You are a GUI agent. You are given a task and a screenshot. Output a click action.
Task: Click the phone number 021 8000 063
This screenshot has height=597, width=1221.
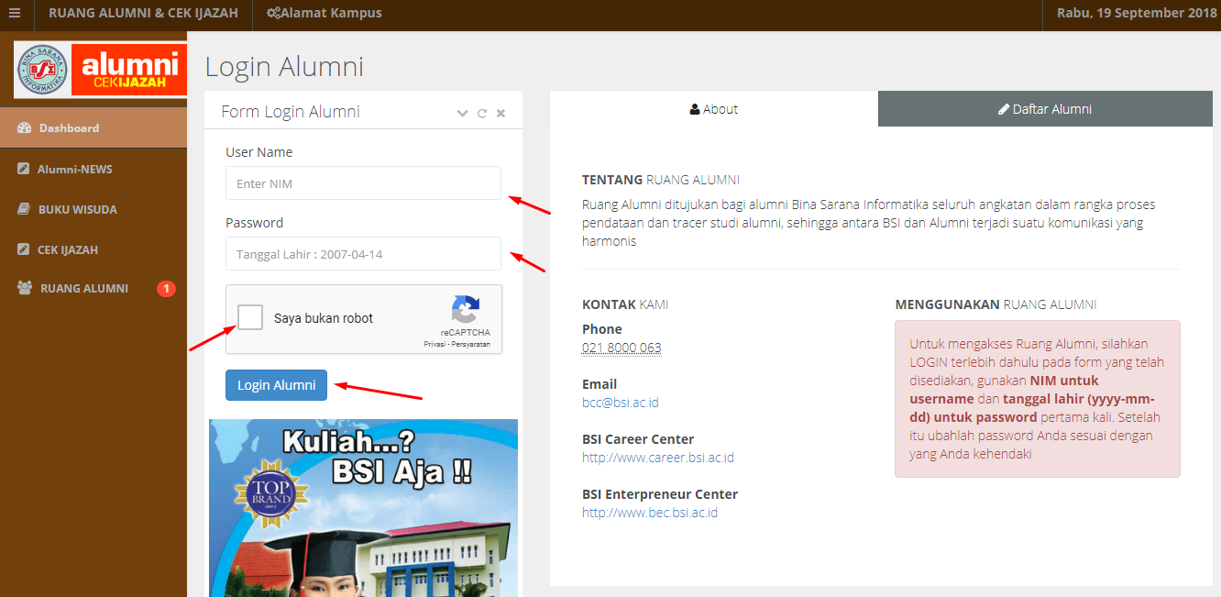tap(621, 348)
